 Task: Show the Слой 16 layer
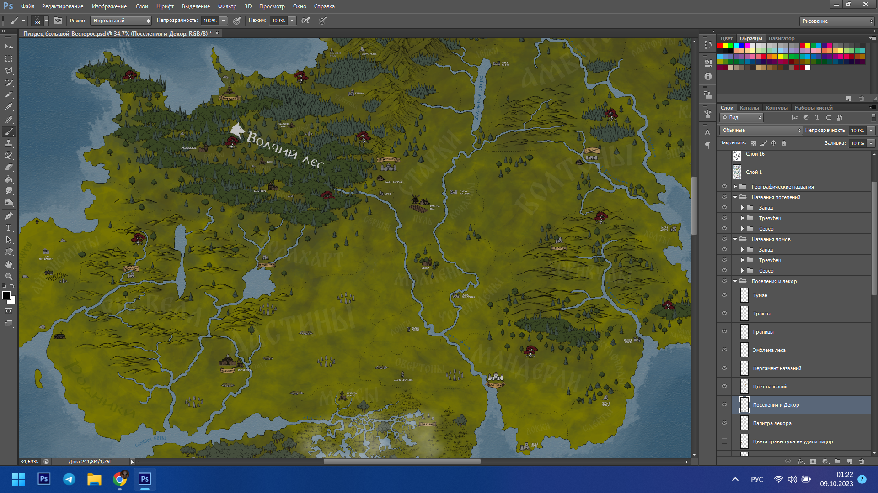pyautogui.click(x=724, y=154)
